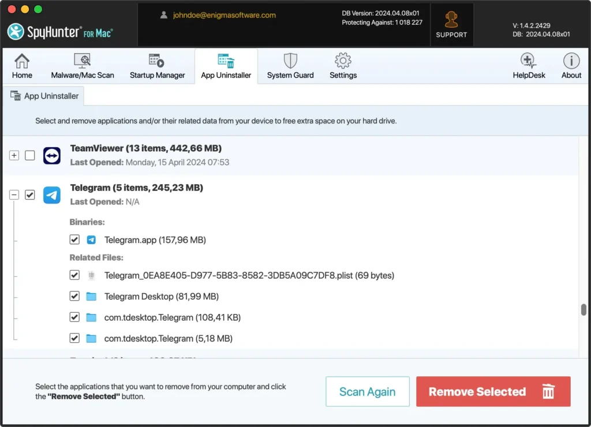This screenshot has width=591, height=427.
Task: Click the johndoe@enigmasoftware.com account link
Action: (x=225, y=15)
